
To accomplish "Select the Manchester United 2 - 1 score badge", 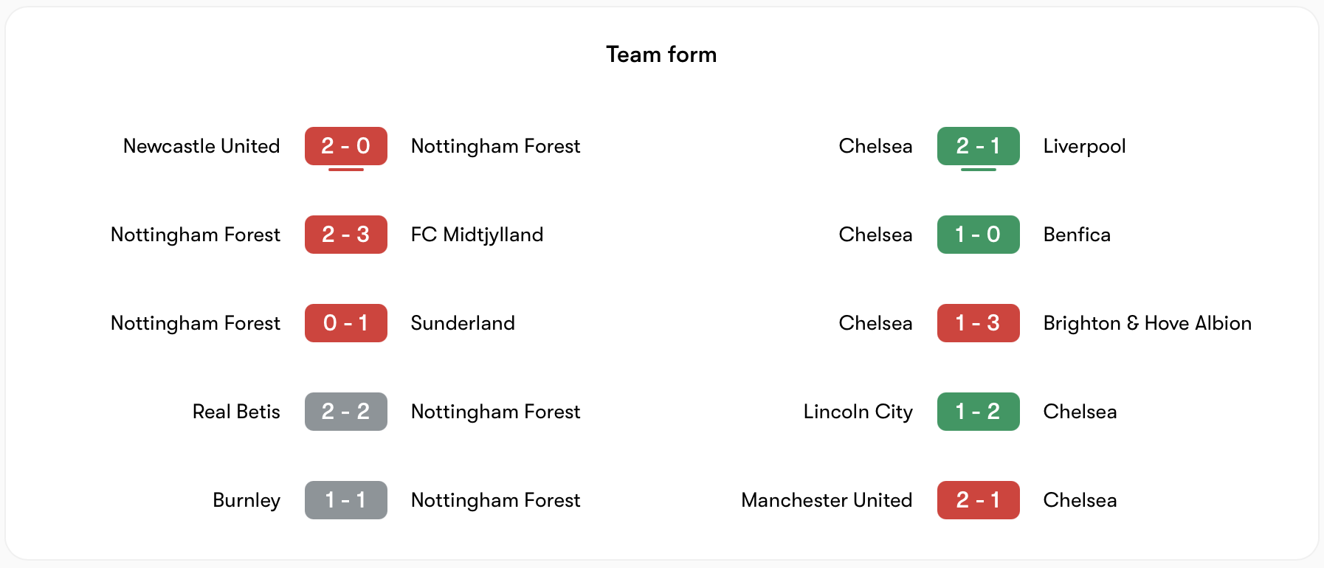I will point(978,500).
